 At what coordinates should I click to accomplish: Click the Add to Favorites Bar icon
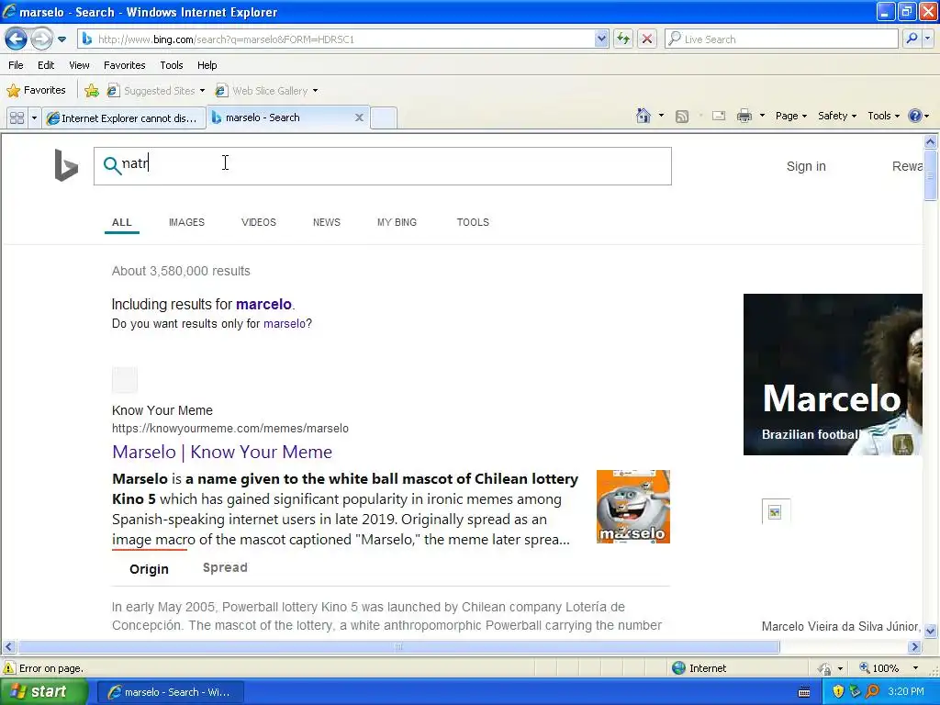[x=92, y=91]
